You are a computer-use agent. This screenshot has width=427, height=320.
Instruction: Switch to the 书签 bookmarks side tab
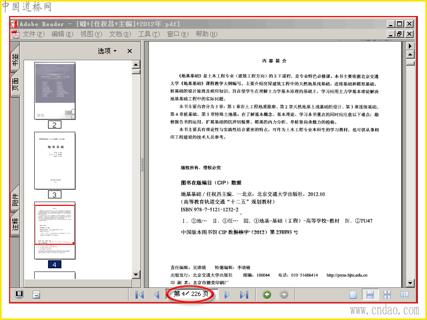[x=15, y=59]
